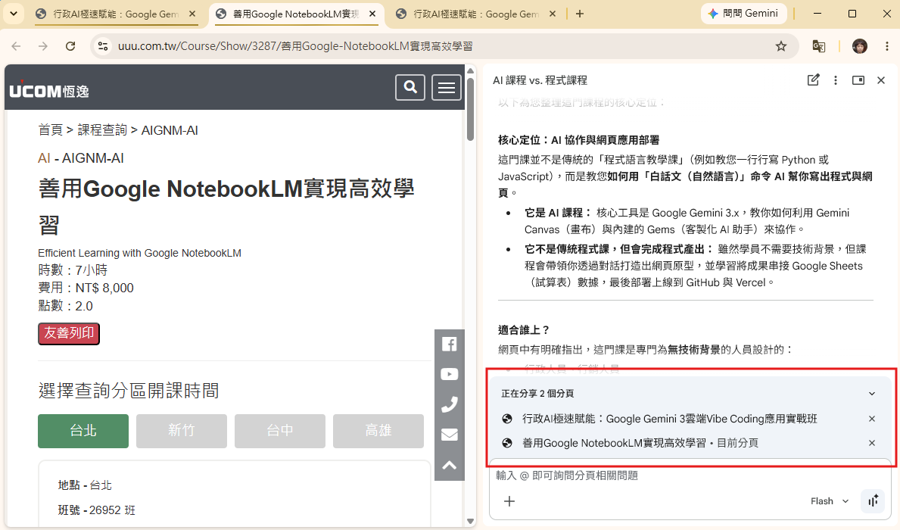The width and height of the screenshot is (900, 530).
Task: Click the AI 課程 vs. 程式課程 title
Action: tap(540, 80)
